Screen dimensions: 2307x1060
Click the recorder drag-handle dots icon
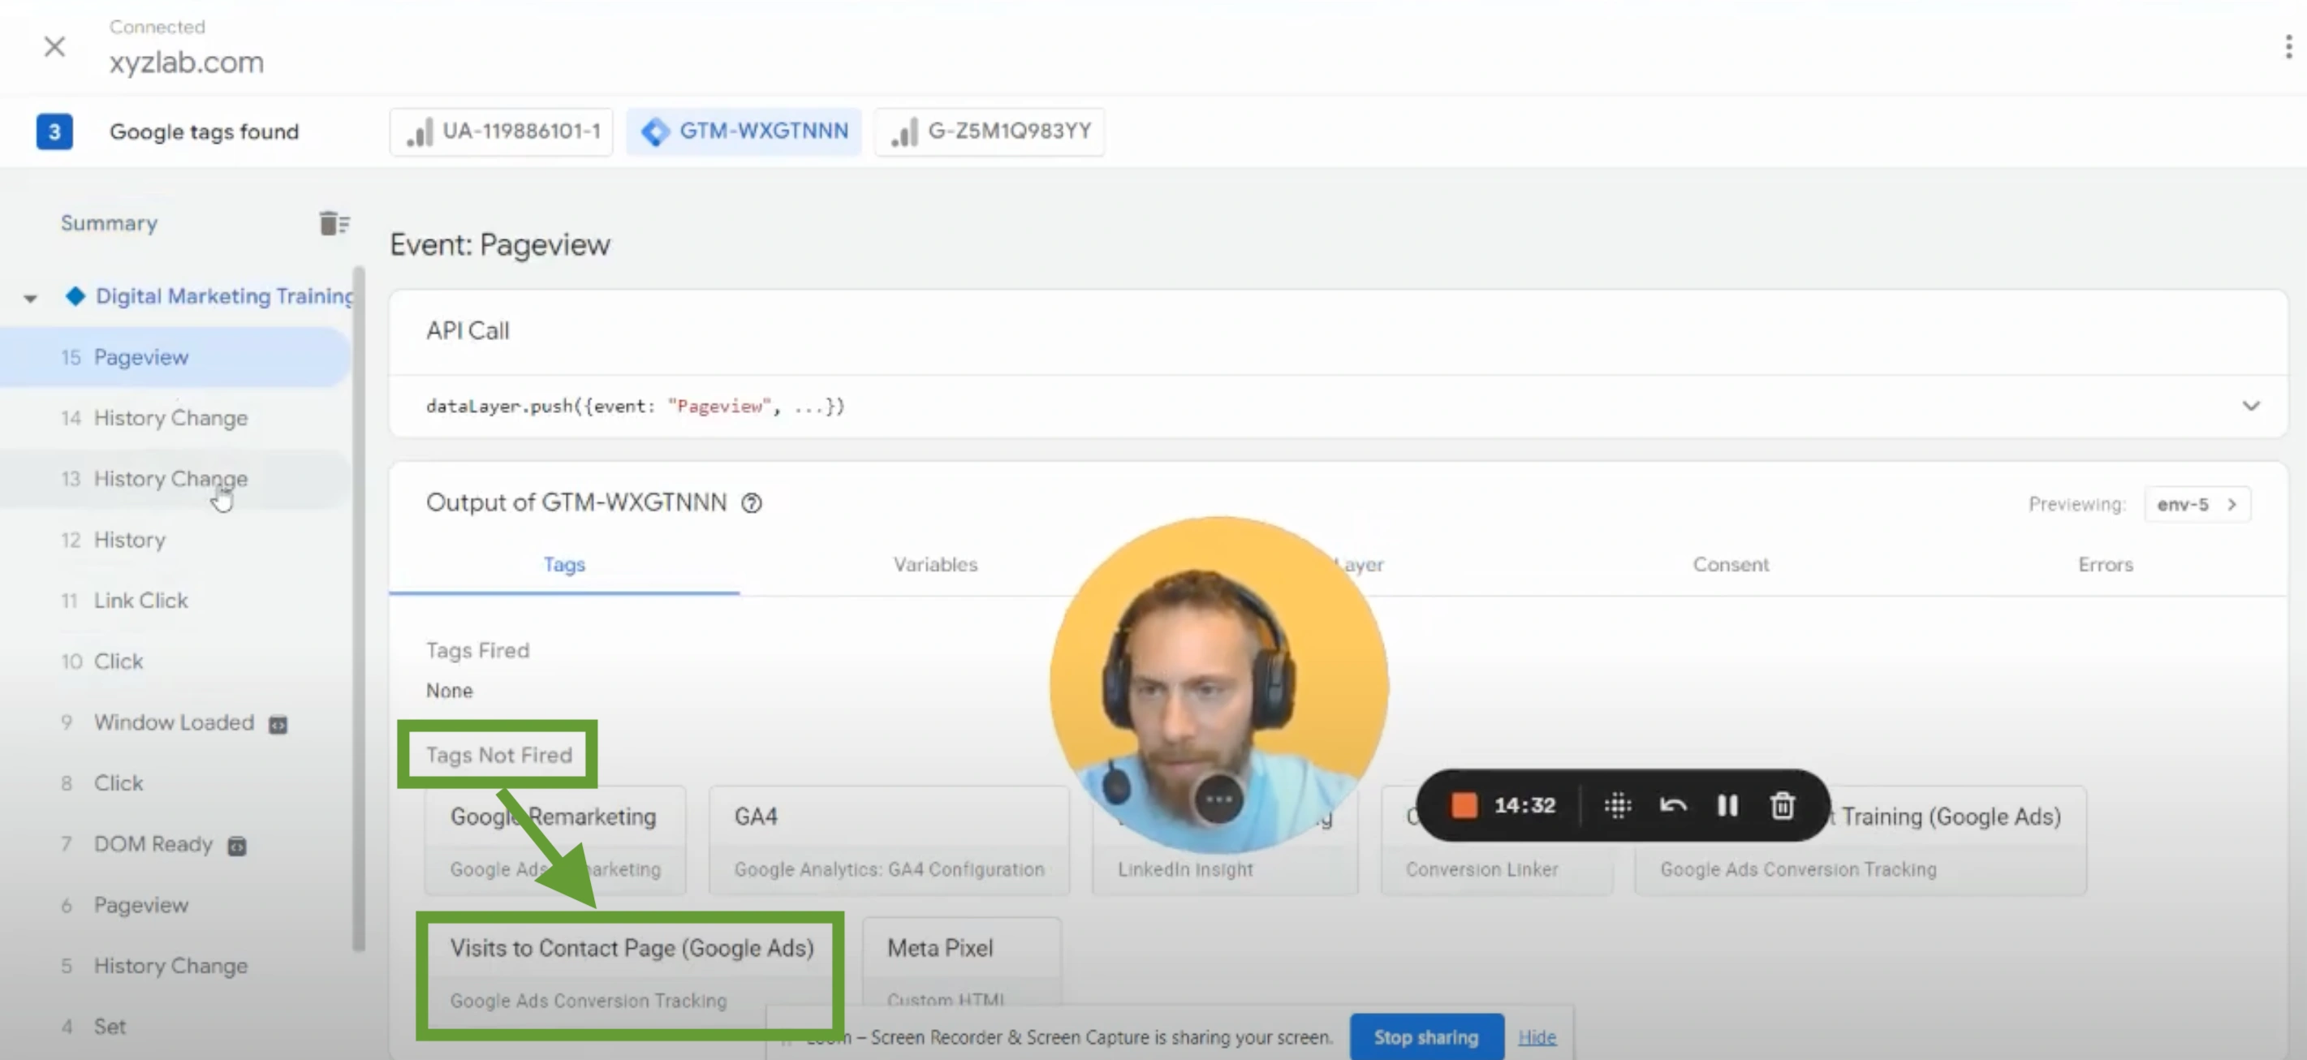click(x=1617, y=806)
